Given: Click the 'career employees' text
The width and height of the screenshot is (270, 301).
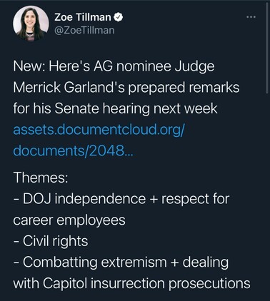Looking at the screenshot, I should [69, 220].
